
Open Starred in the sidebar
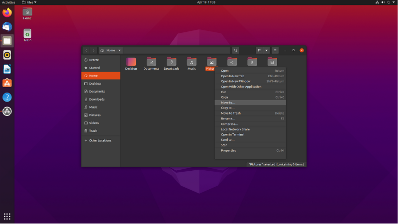click(94, 68)
